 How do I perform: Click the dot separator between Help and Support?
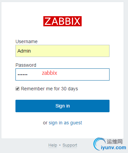click(x=60, y=145)
